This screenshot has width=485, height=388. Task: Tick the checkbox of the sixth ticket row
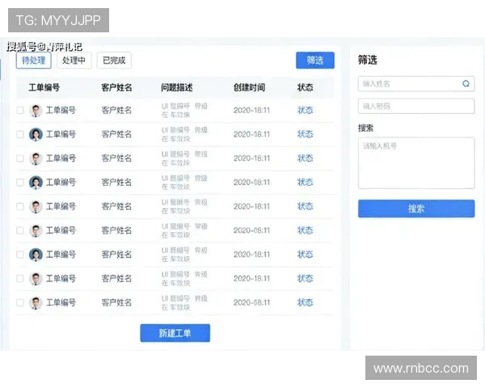[20, 230]
